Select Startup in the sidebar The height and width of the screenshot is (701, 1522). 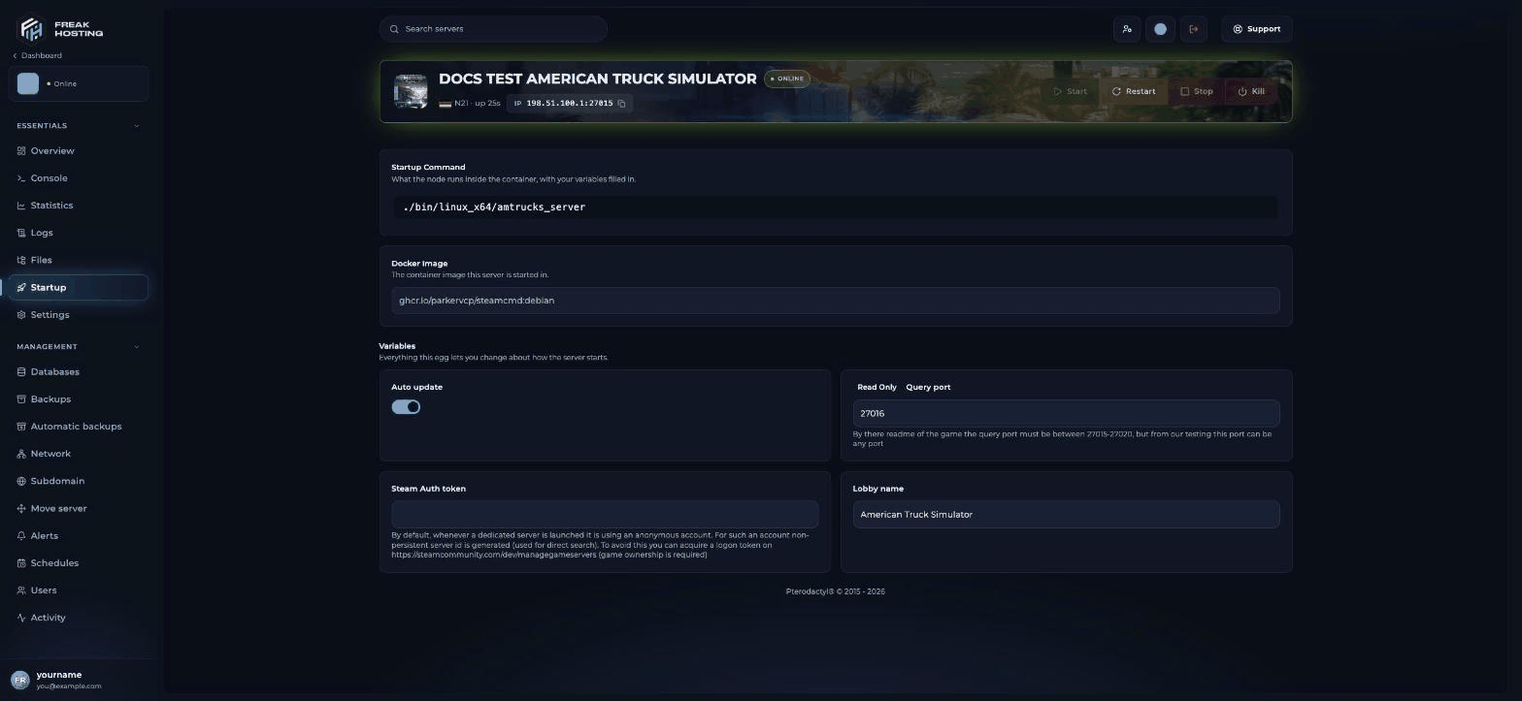pos(78,287)
